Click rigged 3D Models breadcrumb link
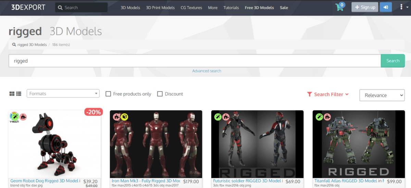 (x=32, y=45)
